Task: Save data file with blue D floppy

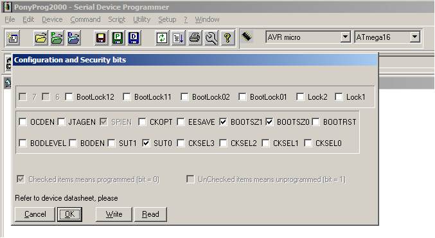Action: [x=134, y=38]
